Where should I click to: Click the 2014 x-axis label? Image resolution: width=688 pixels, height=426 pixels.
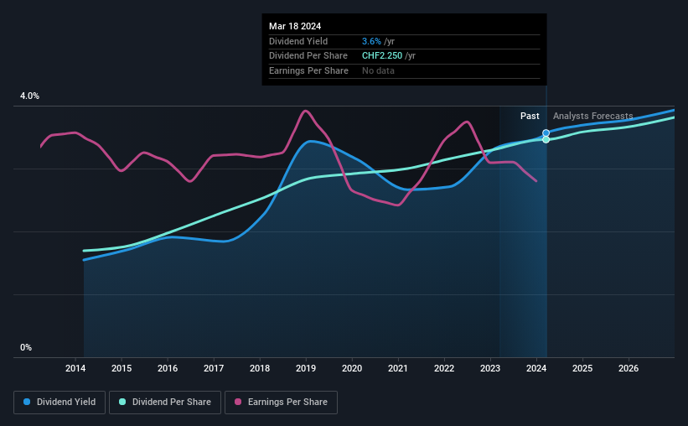point(75,368)
